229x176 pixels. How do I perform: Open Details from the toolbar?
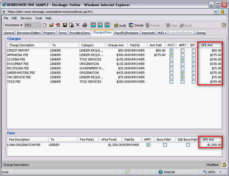tap(136, 25)
